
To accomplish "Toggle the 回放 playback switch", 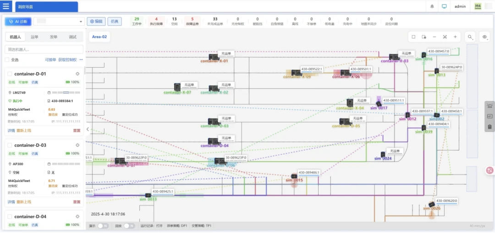I will coord(129,226).
